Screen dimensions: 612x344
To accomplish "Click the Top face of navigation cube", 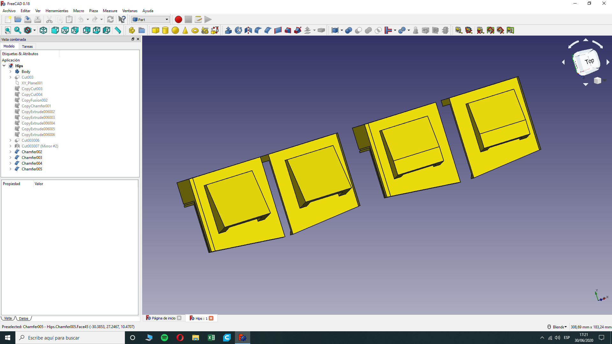I will click(589, 61).
